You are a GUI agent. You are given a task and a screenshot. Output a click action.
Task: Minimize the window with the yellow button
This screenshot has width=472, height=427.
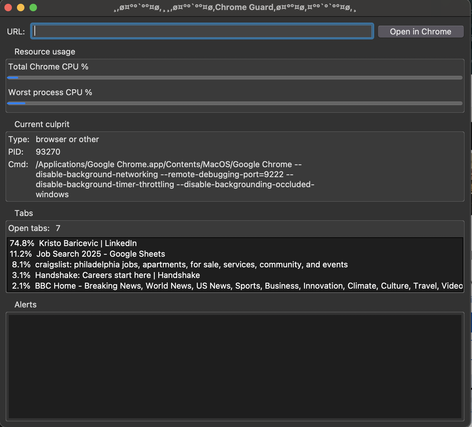point(21,8)
